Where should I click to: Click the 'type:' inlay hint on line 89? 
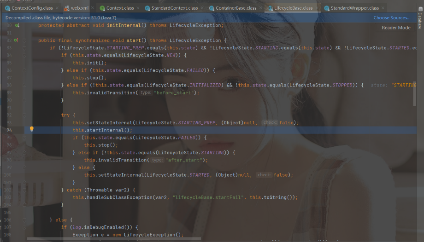point(146,92)
